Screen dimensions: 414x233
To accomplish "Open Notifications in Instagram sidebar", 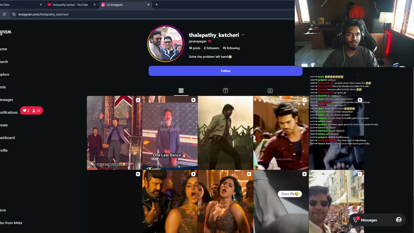I will pyautogui.click(x=9, y=112).
